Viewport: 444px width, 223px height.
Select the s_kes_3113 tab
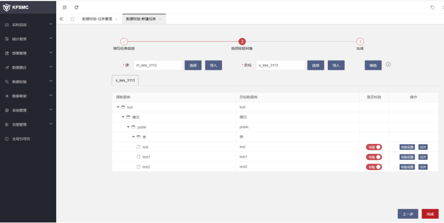point(125,80)
